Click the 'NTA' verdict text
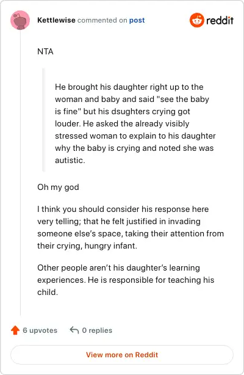This screenshot has width=244, height=375. tap(45, 52)
